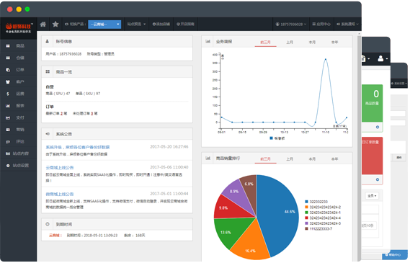Open the 云商城 product switch dropdown
The height and width of the screenshot is (263, 410).
tap(104, 24)
